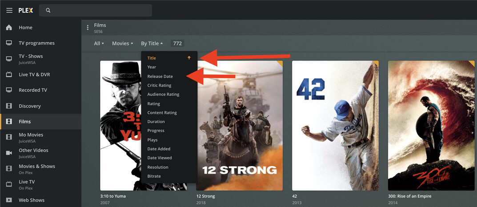Screen dimensions: 477x207
Task: Click the 772 item count badge
Action: click(177, 44)
